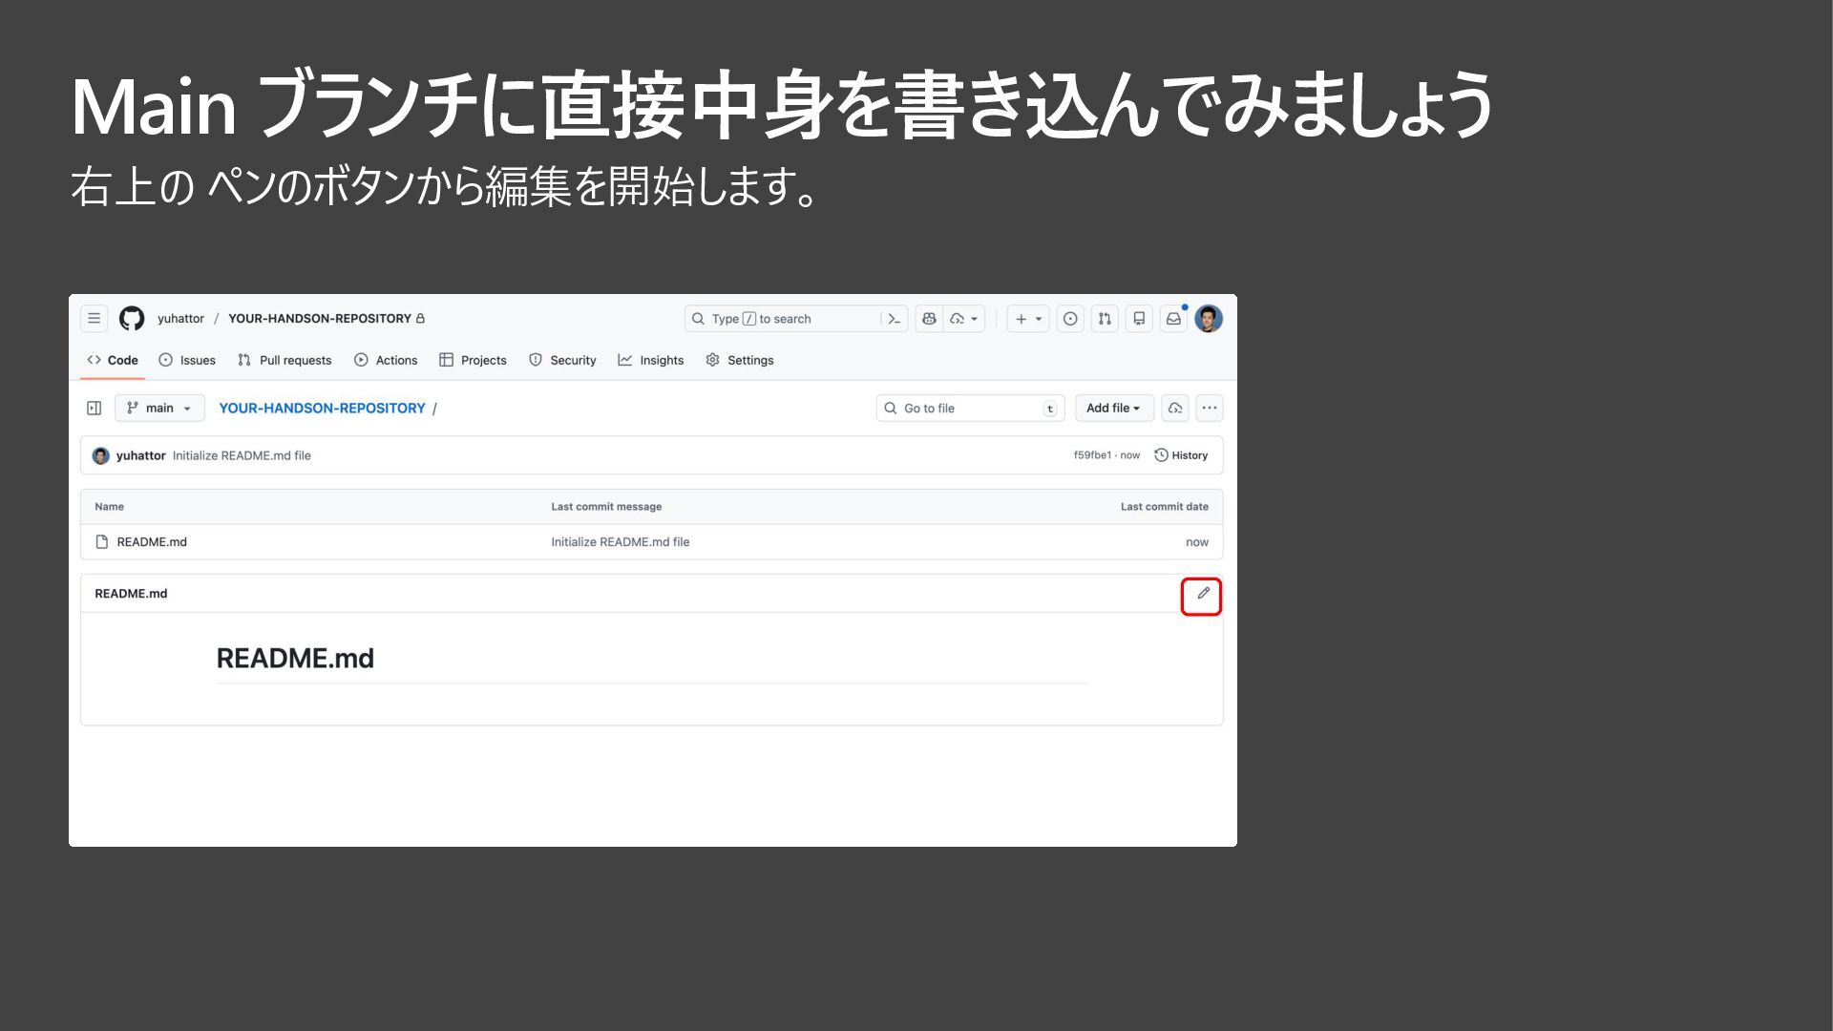
Task: Toggle the file tree side panel
Action: click(94, 409)
